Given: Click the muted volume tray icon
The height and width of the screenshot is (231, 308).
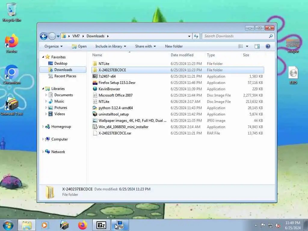Looking at the screenshot, I should click(x=278, y=225).
